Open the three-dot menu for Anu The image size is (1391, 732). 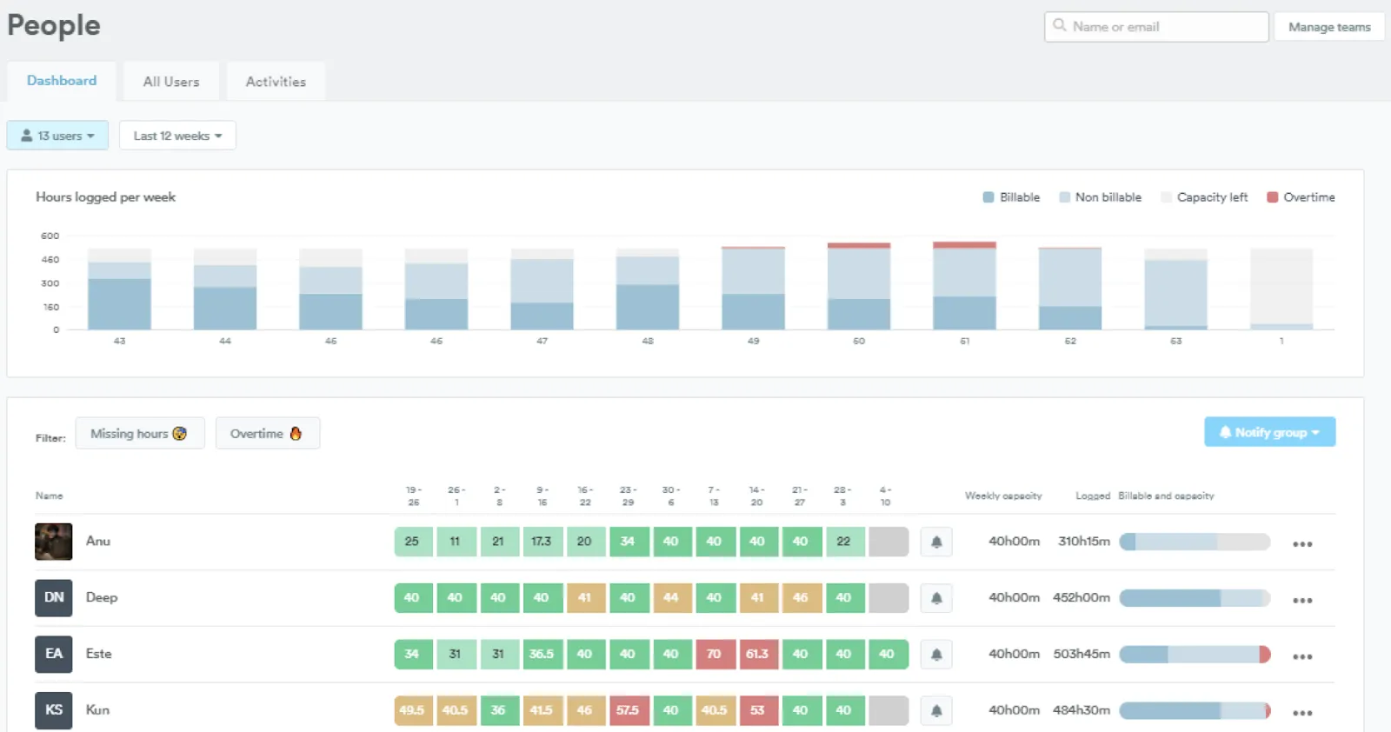point(1301,544)
